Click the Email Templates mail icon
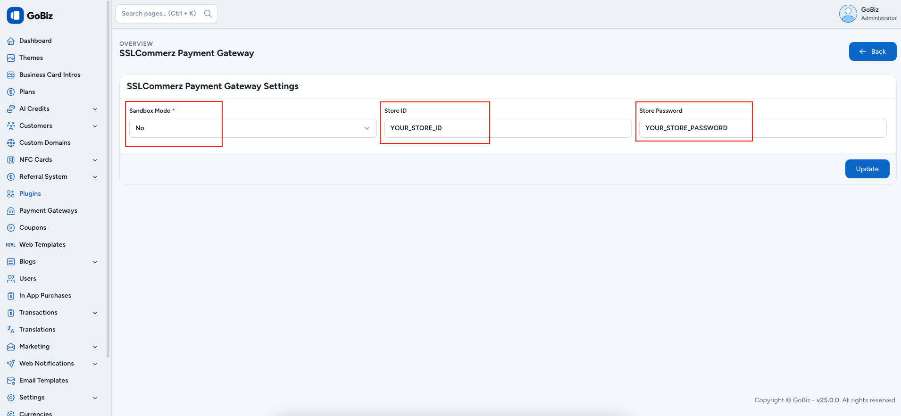The height and width of the screenshot is (416, 901). (x=11, y=381)
